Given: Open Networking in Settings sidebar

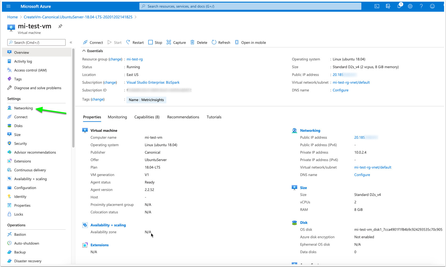Looking at the screenshot, I should [23, 108].
